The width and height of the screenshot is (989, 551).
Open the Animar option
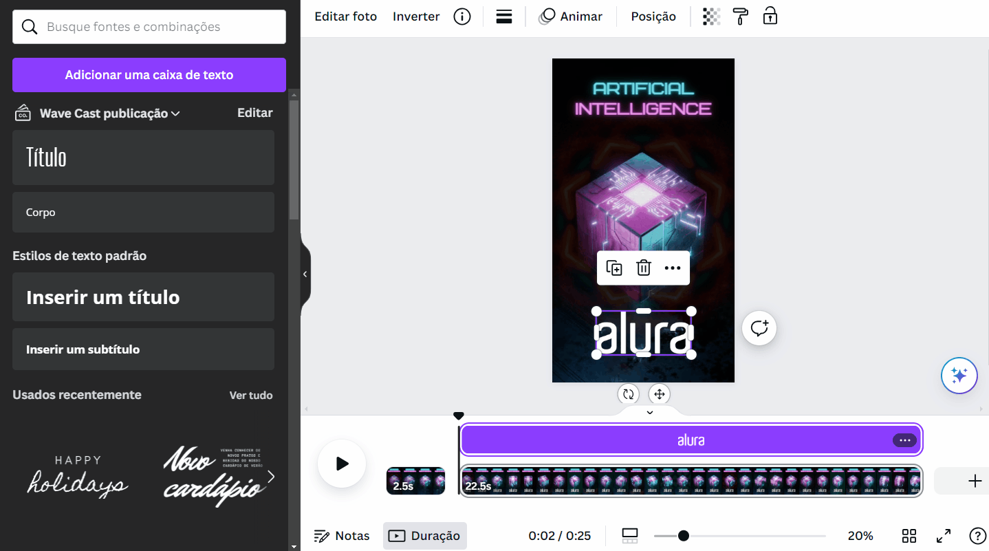pyautogui.click(x=570, y=17)
